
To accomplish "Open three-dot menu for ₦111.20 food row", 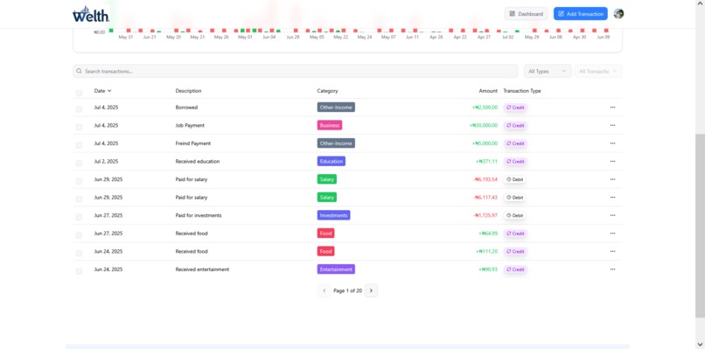I will click(x=612, y=251).
